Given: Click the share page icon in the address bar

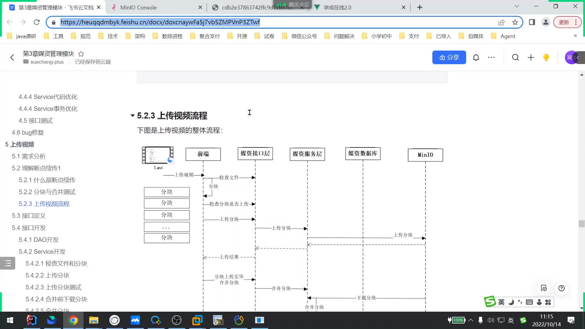Looking at the screenshot, I should coord(502,22).
